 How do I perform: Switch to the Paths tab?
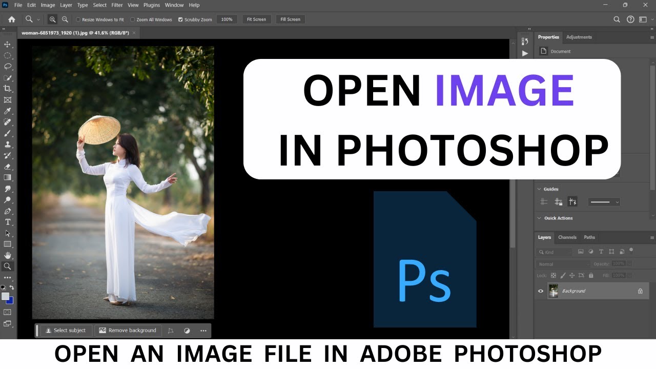click(x=589, y=237)
